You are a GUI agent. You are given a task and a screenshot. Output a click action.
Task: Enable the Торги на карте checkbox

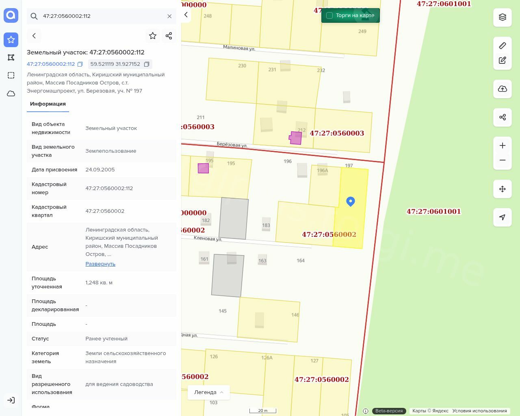pyautogui.click(x=329, y=15)
